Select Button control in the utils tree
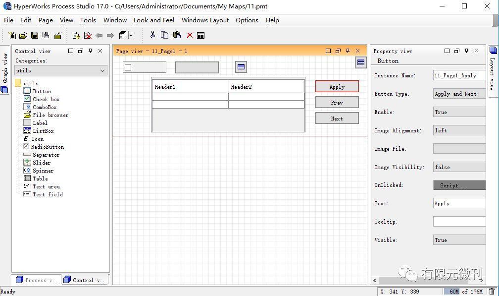 point(42,91)
